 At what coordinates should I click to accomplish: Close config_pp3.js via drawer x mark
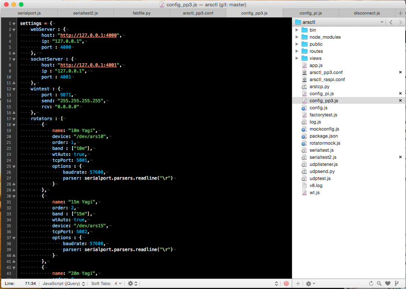click(x=400, y=100)
